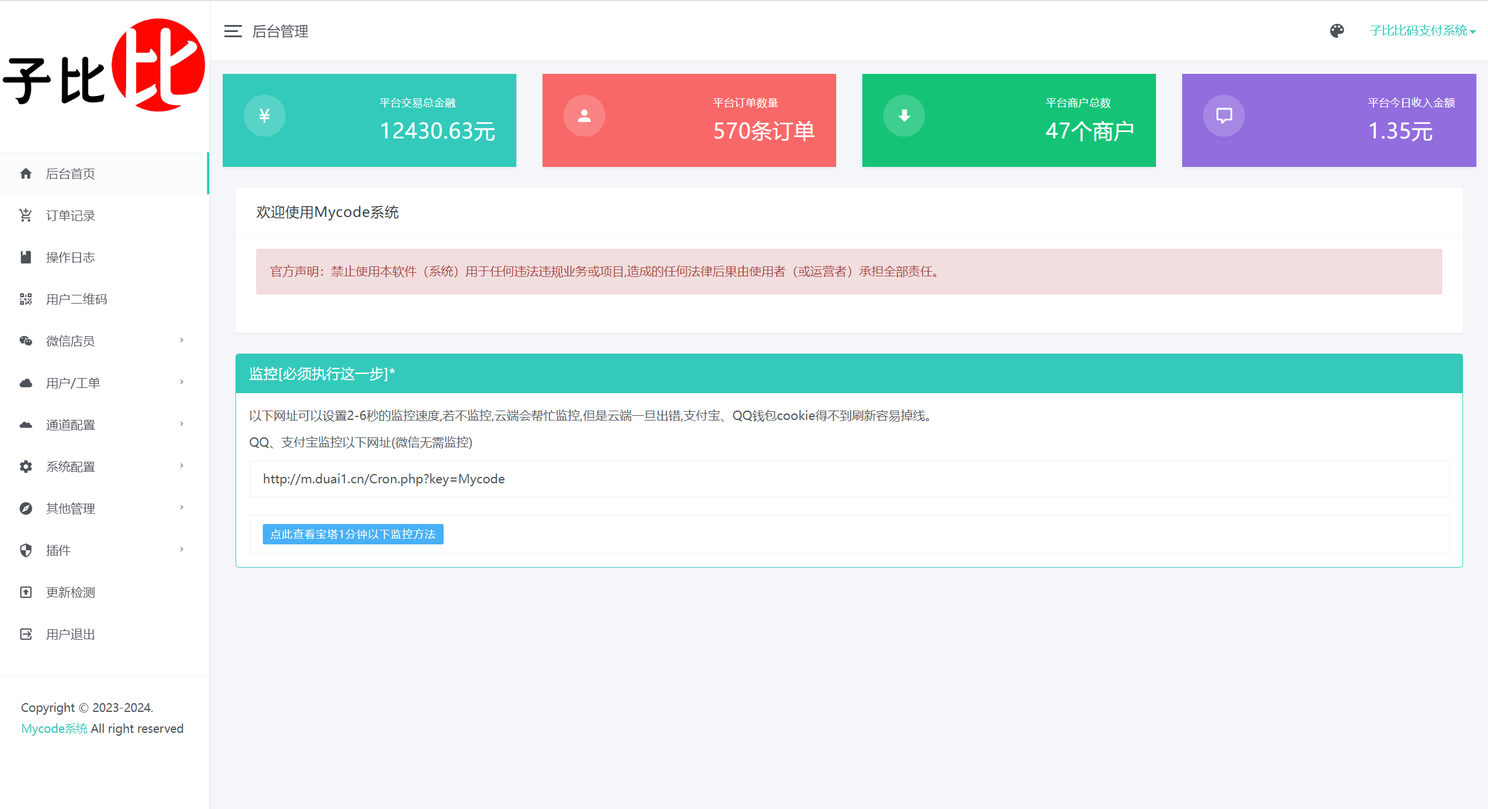
Task: Click the 监控[必须执行这一步]* panel header
Action: [x=849, y=373]
